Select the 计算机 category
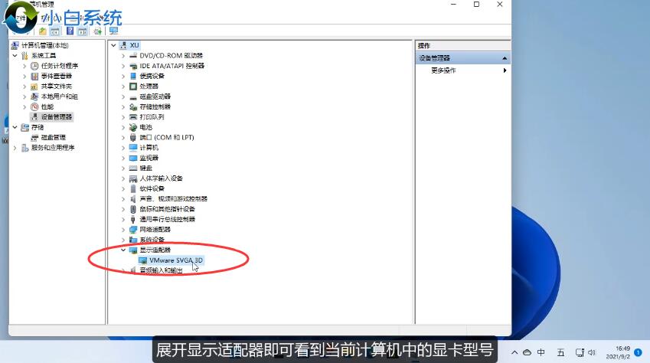The image size is (650, 363). 149,148
